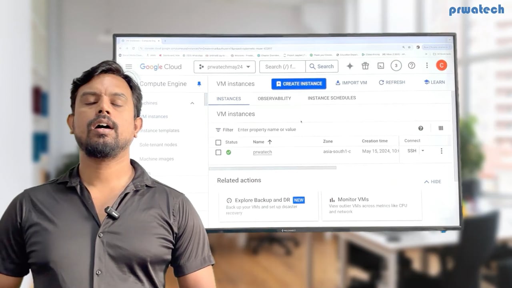Select VM instances in sidebar
The height and width of the screenshot is (288, 512).
[x=154, y=117]
